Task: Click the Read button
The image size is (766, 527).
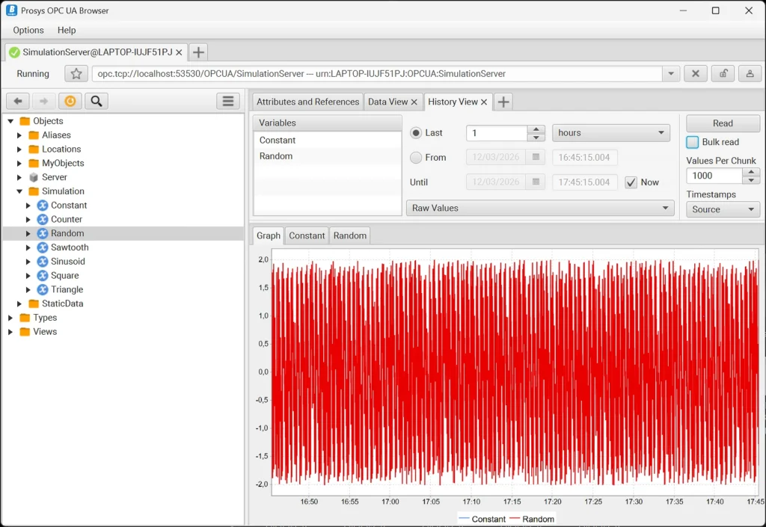Action: click(x=722, y=123)
